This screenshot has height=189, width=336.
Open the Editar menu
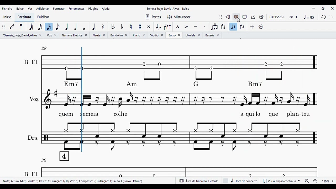point(20,9)
